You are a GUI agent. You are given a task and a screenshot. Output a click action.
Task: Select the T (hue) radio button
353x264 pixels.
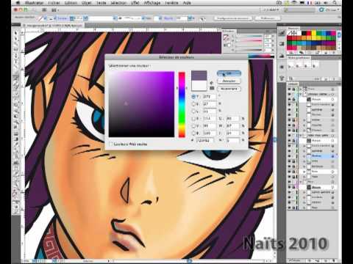pyautogui.click(x=193, y=97)
